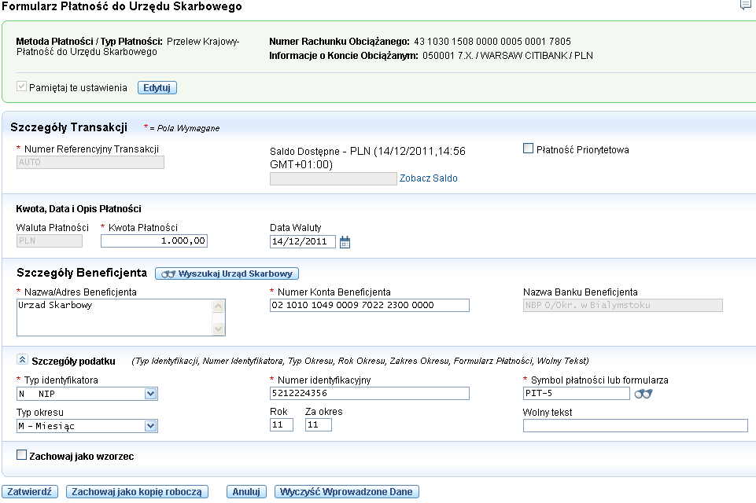
Task: Open the Typ identyfikatora dropdown
Action: pos(151,394)
